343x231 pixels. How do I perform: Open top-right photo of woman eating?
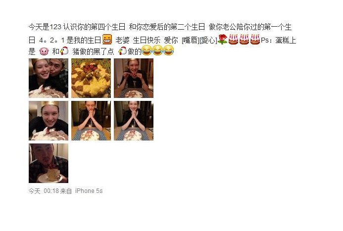[x=134, y=78]
